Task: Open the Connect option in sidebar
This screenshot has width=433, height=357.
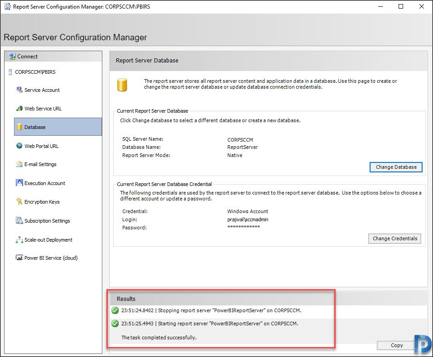Action: coord(27,57)
